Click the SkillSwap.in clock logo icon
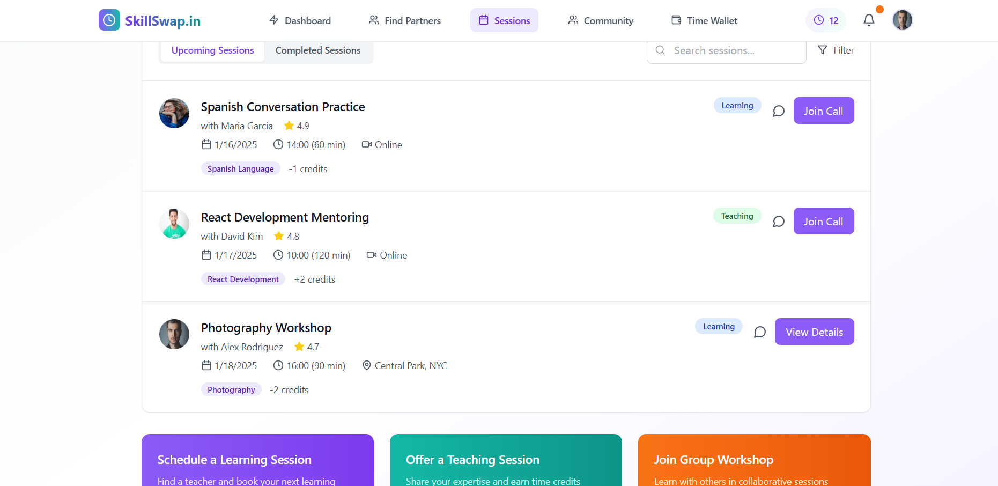The image size is (998, 486). click(x=109, y=20)
